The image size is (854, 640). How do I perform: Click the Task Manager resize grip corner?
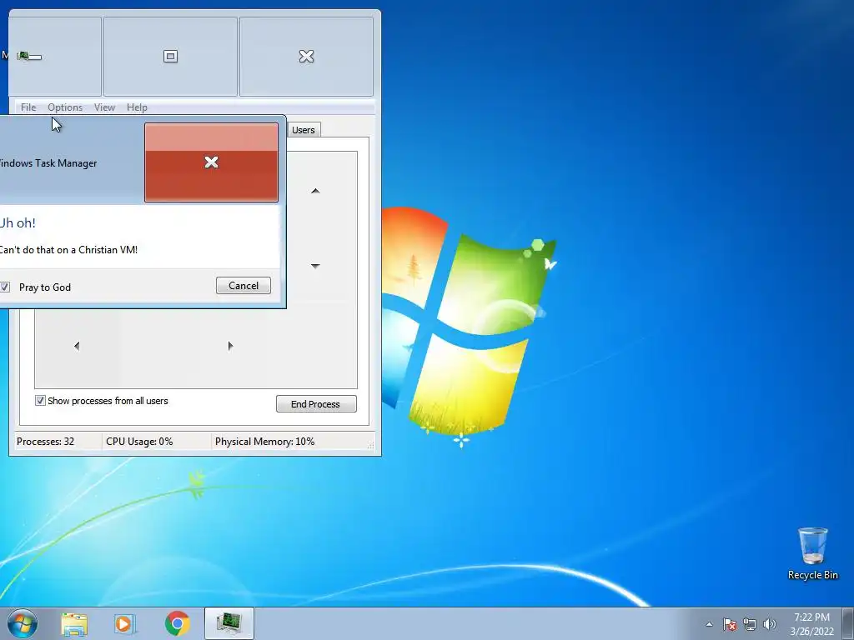pyautogui.click(x=371, y=445)
